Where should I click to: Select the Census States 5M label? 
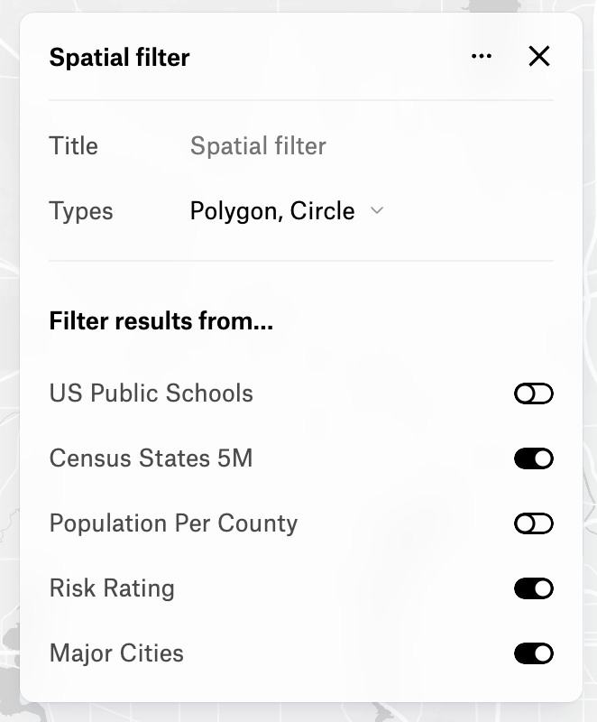pos(151,458)
